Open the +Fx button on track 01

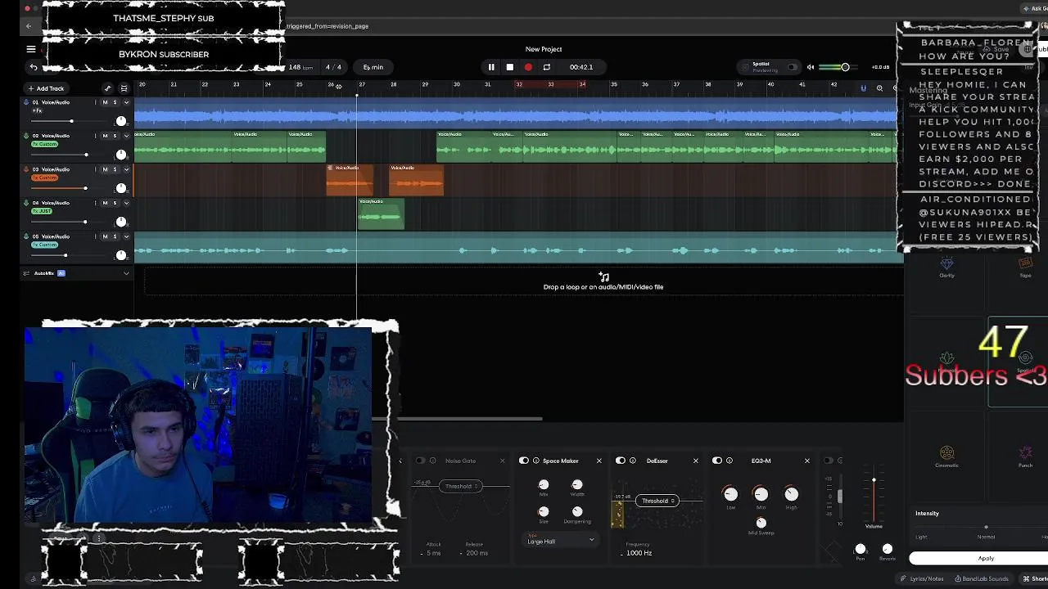click(x=38, y=110)
